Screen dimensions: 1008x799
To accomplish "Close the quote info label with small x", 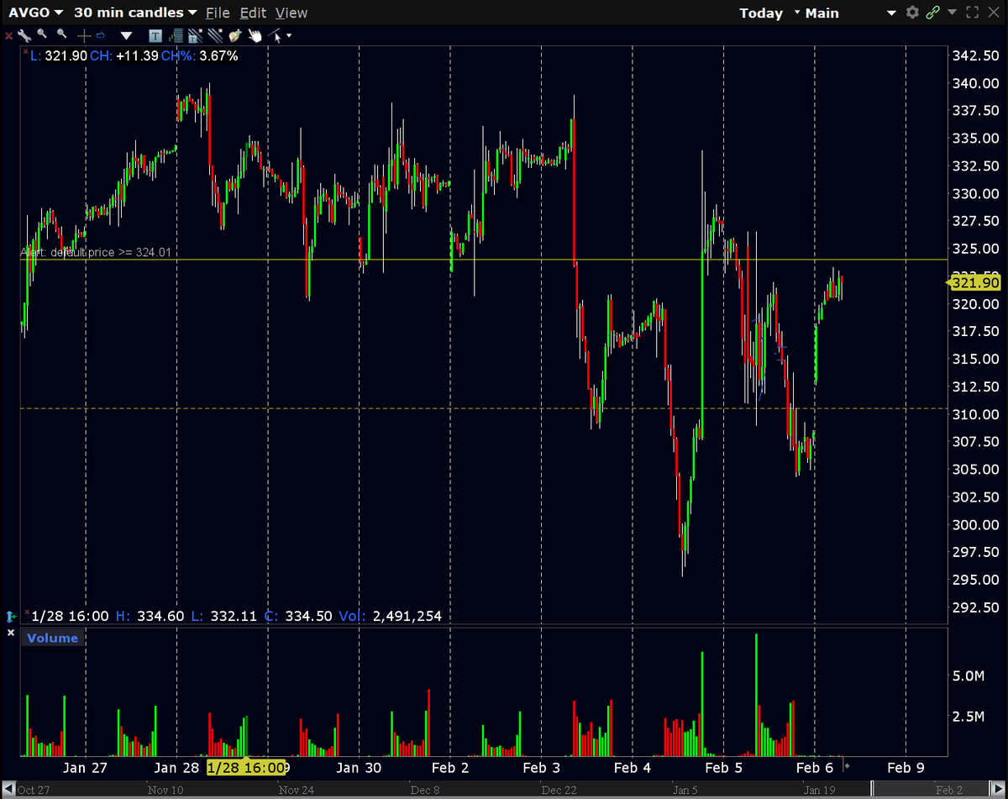I will pyautogui.click(x=25, y=51).
